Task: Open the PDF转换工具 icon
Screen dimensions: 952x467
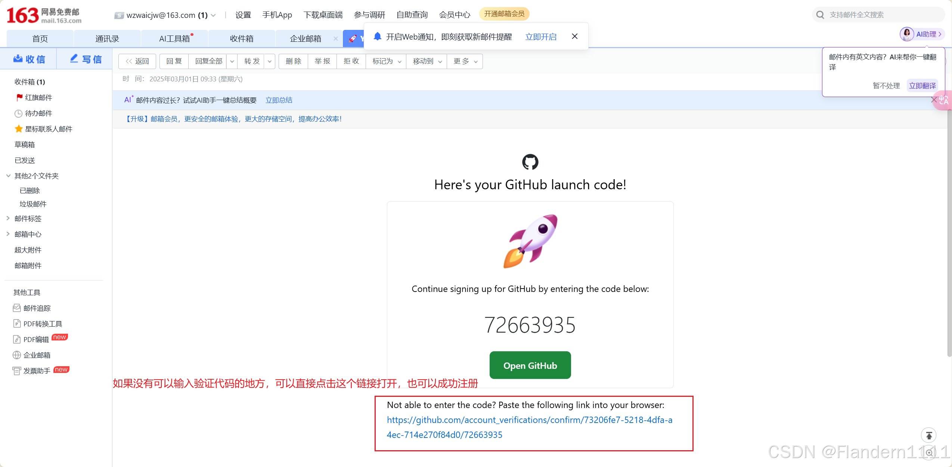Action: click(x=17, y=324)
